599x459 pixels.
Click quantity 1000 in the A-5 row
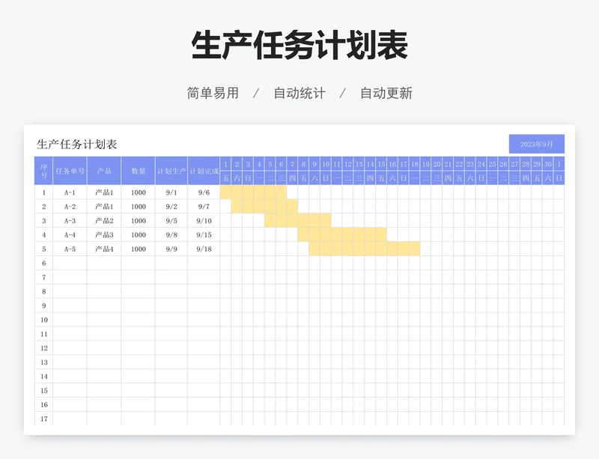(139, 249)
